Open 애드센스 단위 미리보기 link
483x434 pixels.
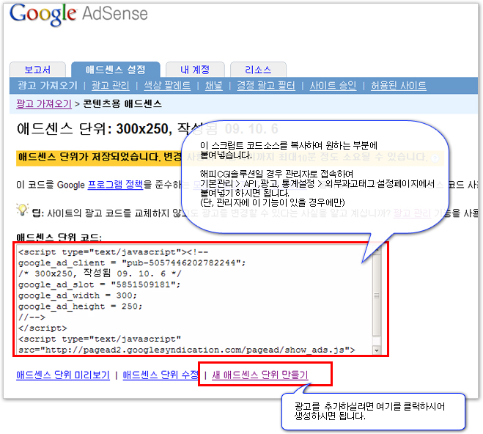(63, 375)
